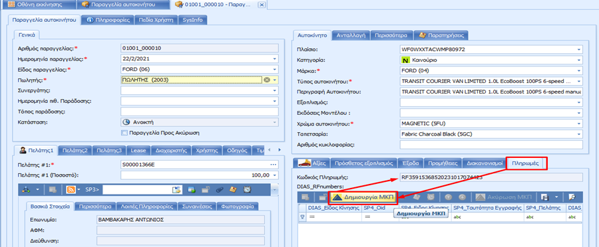Image resolution: width=599 pixels, height=247 pixels.
Task: Click the Κωδικός Πληρωμής RF value field
Action: 491,177
